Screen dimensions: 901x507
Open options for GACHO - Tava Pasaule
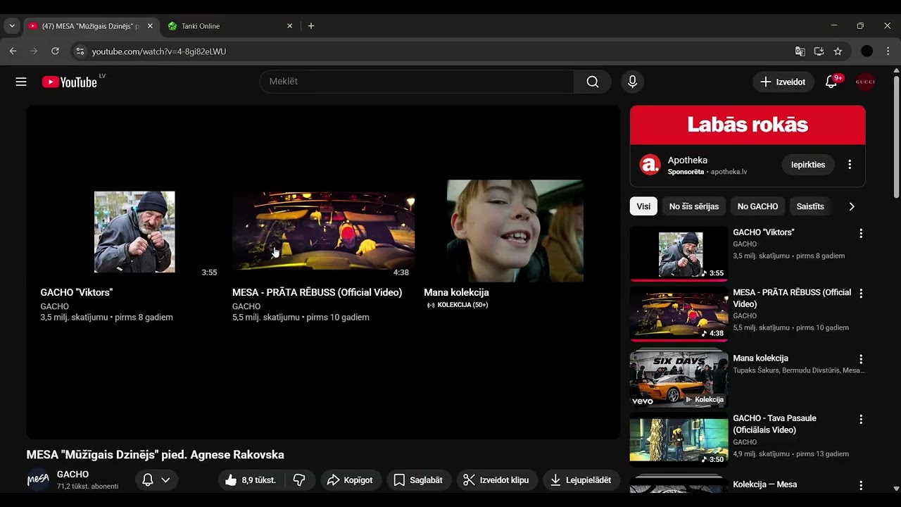861,419
